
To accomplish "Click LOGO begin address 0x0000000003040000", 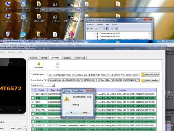I will tap(57, 121).
